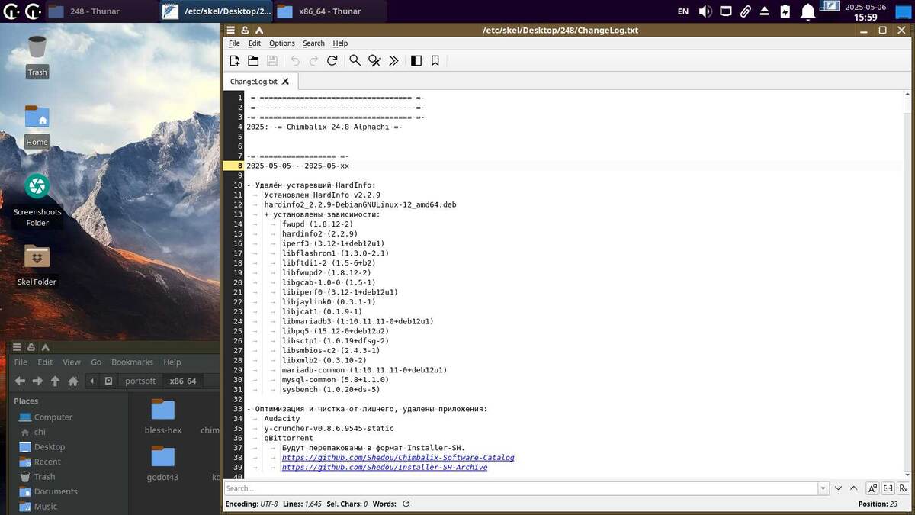Open the Thunar Bookmarks menu
Screen dimensions: 915x515
pyautogui.click(x=132, y=362)
